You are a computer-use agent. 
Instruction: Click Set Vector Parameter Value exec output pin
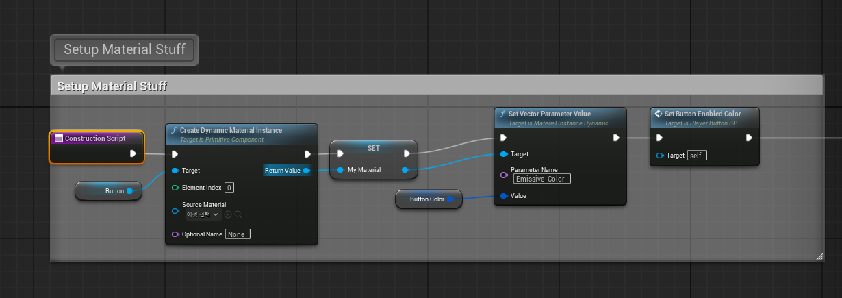[616, 138]
